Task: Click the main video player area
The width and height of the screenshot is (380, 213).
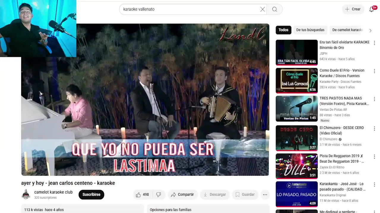Action: pos(145,100)
